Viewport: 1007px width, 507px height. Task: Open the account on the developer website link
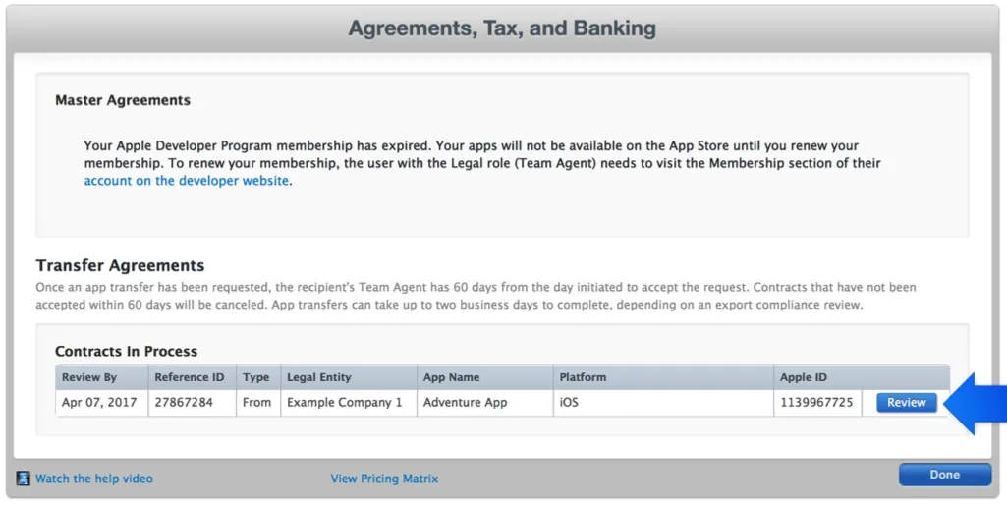(187, 181)
